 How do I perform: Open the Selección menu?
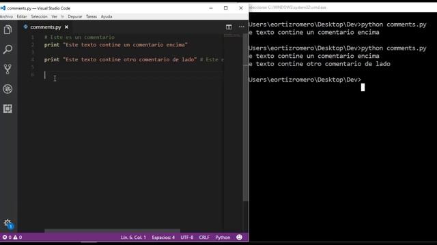pyautogui.click(x=39, y=16)
